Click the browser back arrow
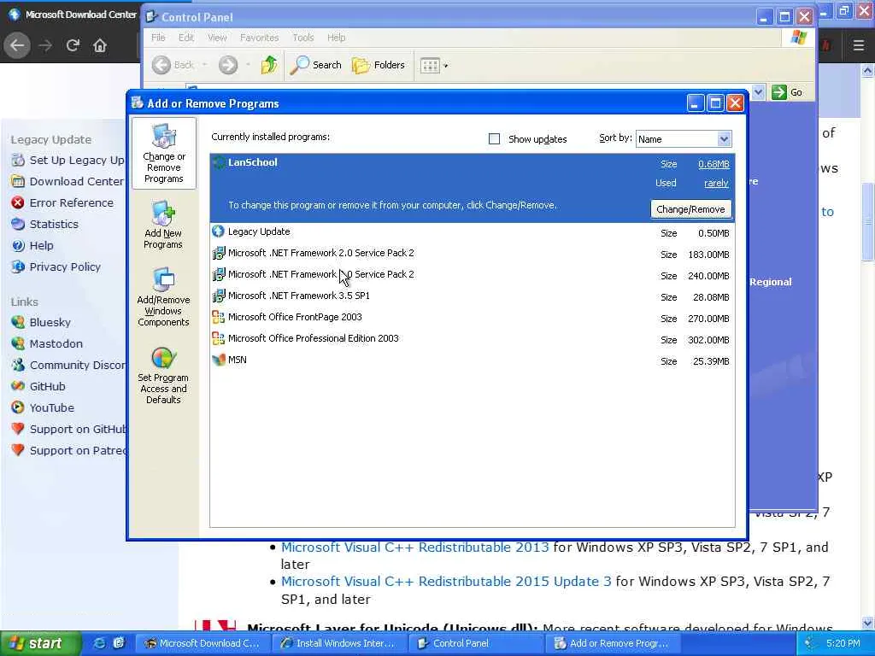This screenshot has width=875, height=656. [17, 45]
